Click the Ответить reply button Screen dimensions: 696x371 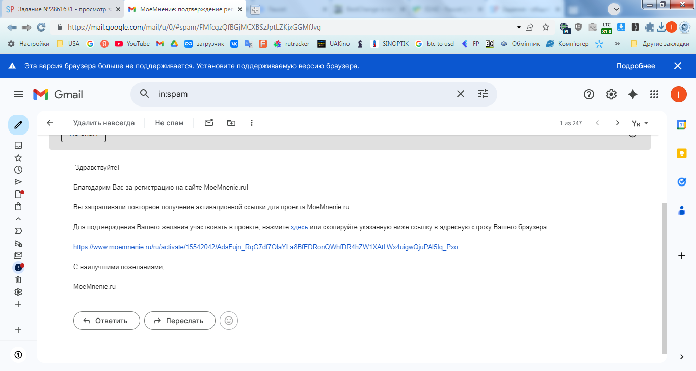click(x=106, y=321)
